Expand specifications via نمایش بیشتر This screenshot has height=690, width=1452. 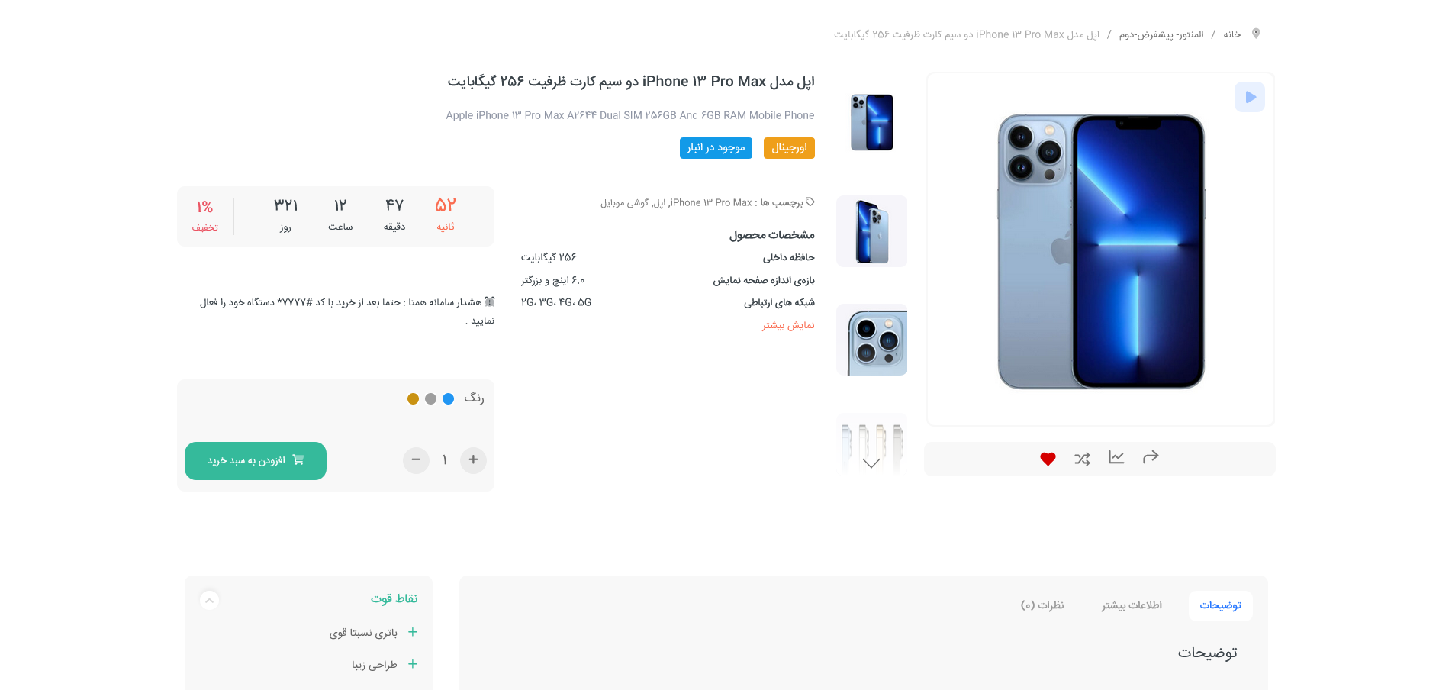pyautogui.click(x=788, y=325)
